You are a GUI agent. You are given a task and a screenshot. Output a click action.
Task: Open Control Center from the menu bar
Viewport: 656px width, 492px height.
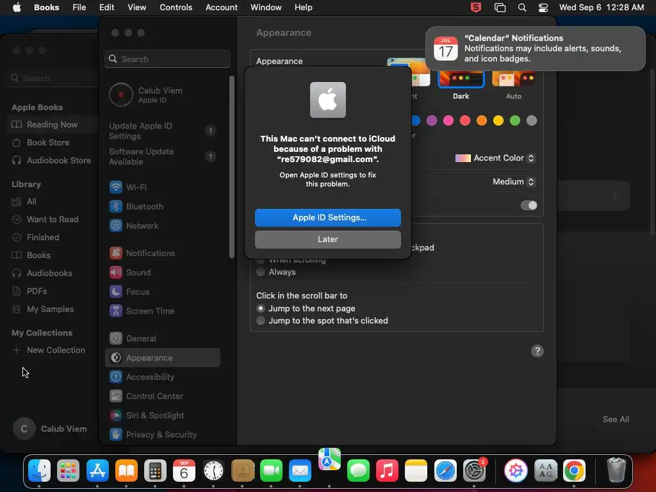pos(543,8)
